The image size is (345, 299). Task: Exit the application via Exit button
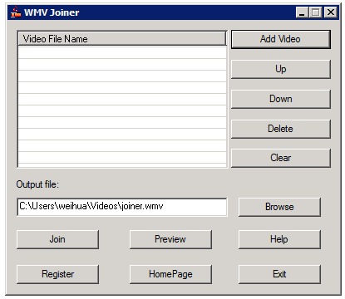point(279,274)
